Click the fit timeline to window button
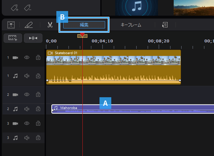Viewport: 214px width, 156px height. (x=33, y=38)
